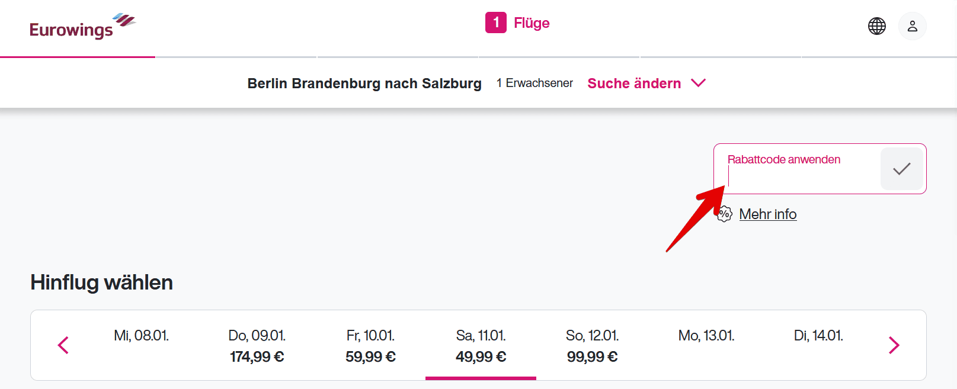Expand the Suche ändern chevron

699,83
